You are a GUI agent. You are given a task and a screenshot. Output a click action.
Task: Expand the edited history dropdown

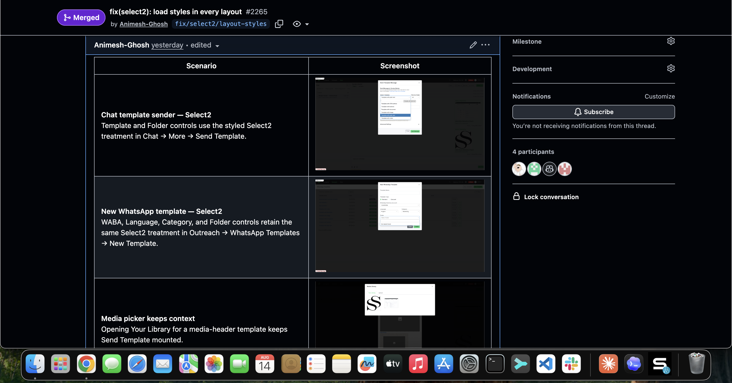pyautogui.click(x=217, y=46)
